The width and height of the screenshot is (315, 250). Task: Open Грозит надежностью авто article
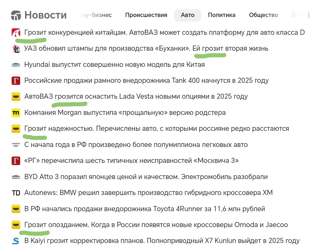click(157, 129)
